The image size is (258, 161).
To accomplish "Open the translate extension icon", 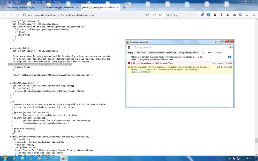I will 241,15.
